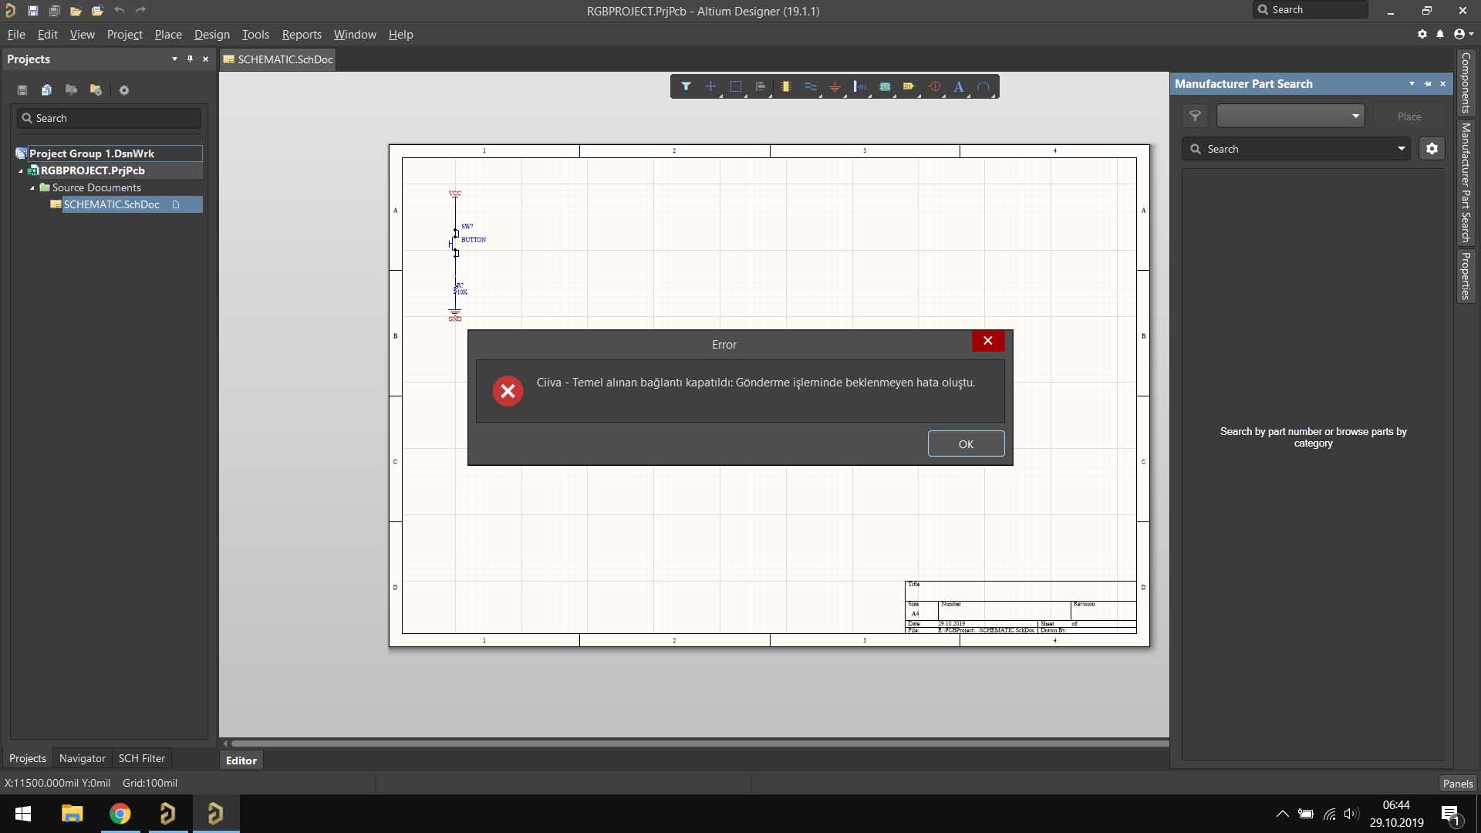Expand the part search field dropdown arrow
This screenshot has height=833, width=1481.
click(1401, 149)
